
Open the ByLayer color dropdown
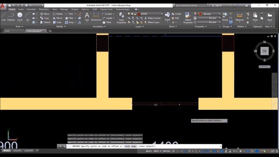(220, 14)
